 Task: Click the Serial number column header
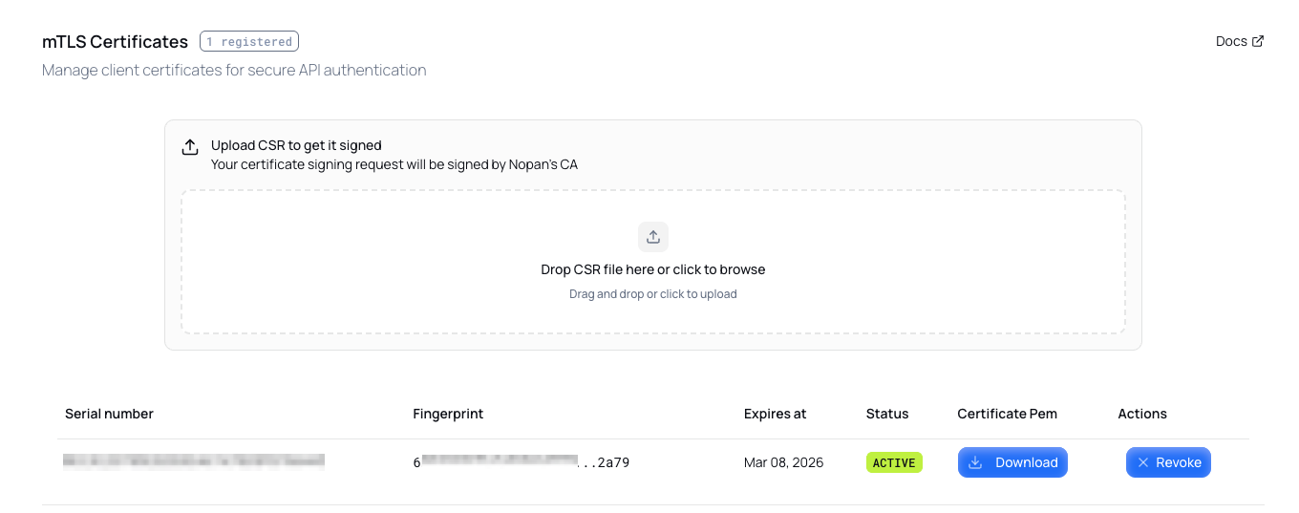tap(109, 414)
